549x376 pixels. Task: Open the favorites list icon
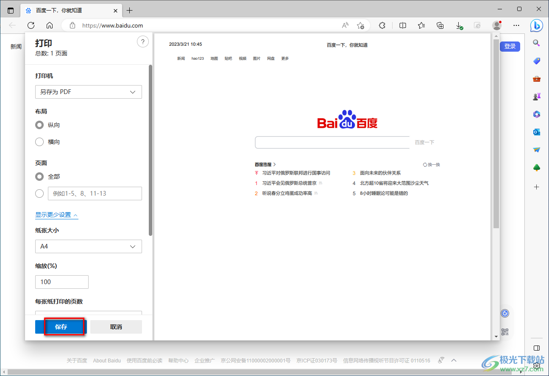pos(421,25)
